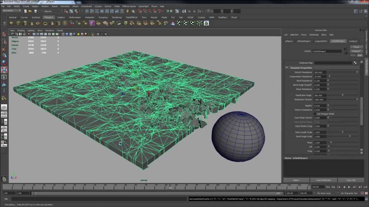Image resolution: width=369 pixels, height=207 pixels.
Task: Click the save scene floppy icon
Action: point(36,11)
